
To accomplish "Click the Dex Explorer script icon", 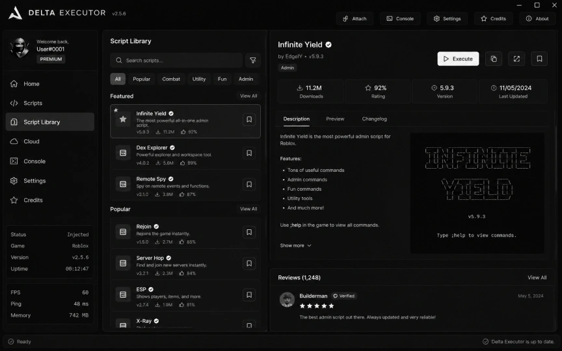I will point(123,153).
